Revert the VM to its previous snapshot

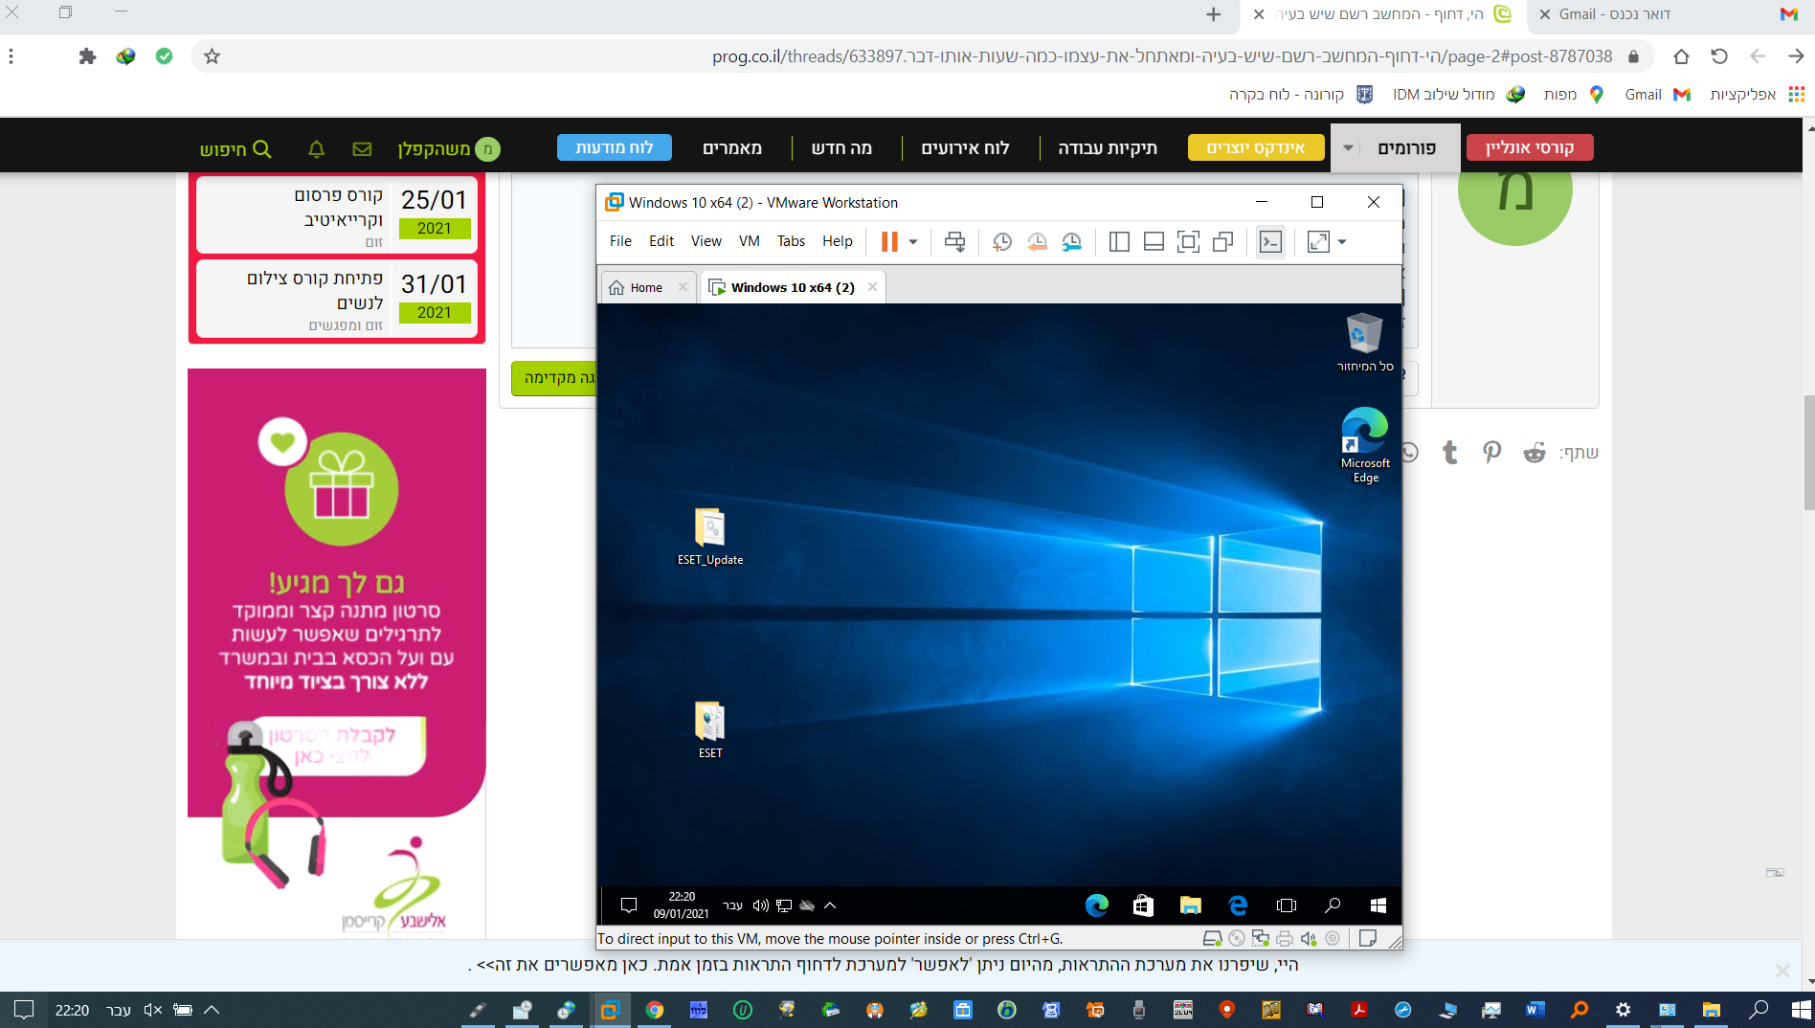point(1037,241)
